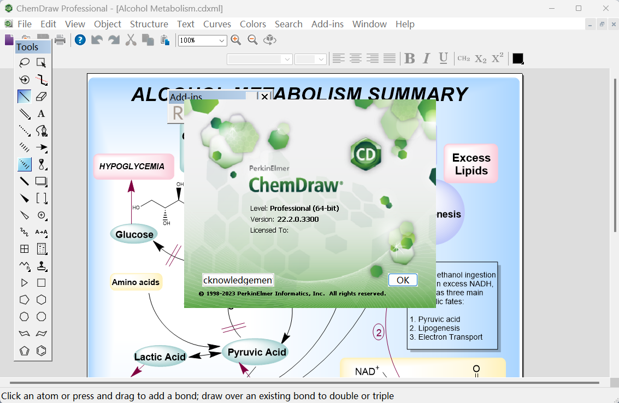The height and width of the screenshot is (403, 619).
Task: Select the Cyclooctane ring tool
Action: [x=41, y=317]
